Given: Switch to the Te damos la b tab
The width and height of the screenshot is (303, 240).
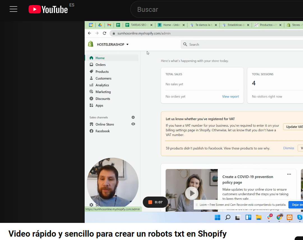Looking at the screenshot, I should [x=203, y=25].
